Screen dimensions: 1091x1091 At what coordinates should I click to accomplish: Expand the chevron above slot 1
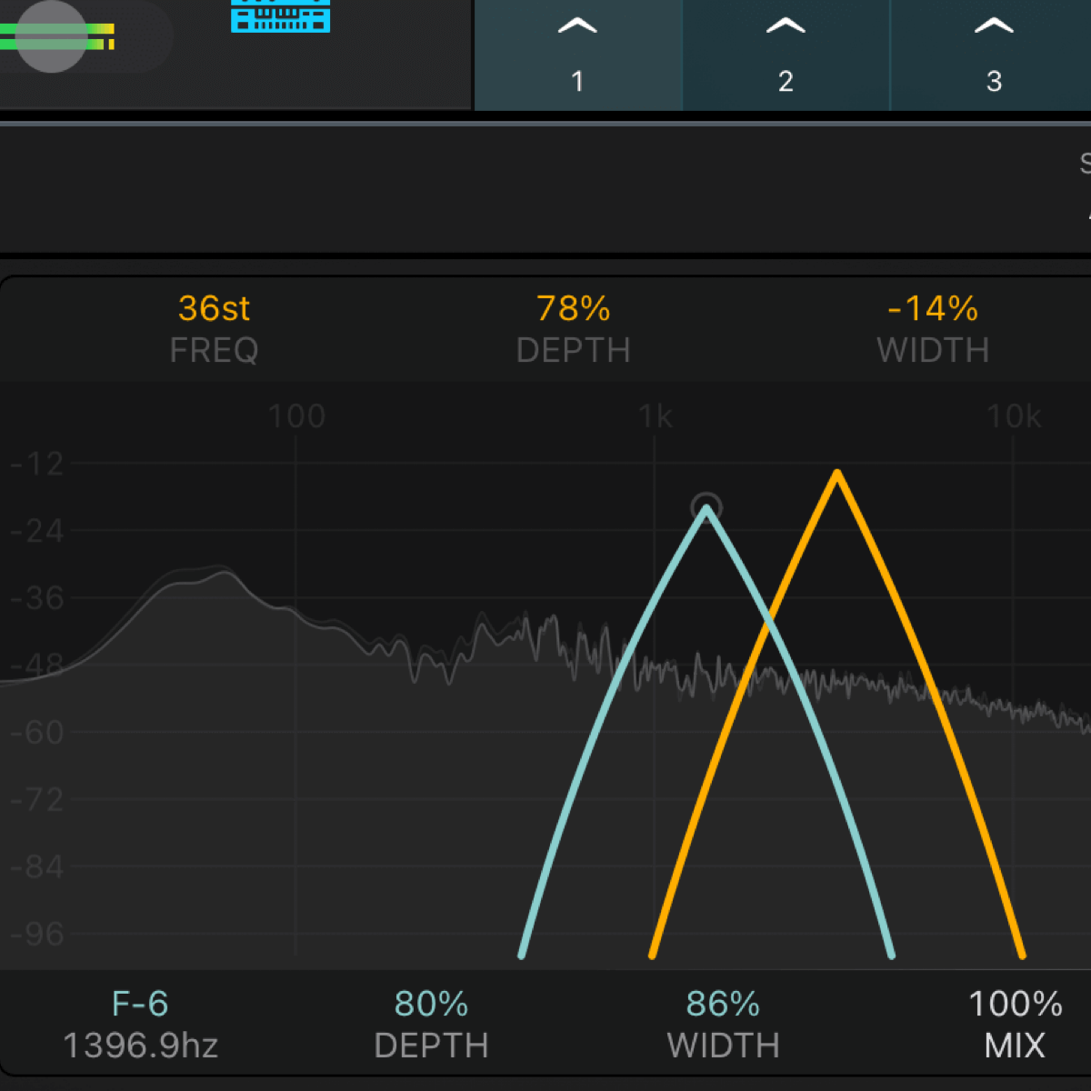coord(577,26)
